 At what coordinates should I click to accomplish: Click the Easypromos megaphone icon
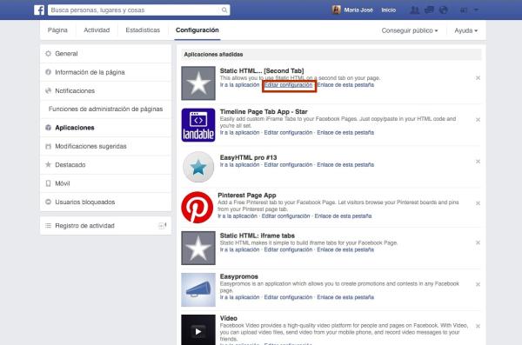tap(198, 289)
